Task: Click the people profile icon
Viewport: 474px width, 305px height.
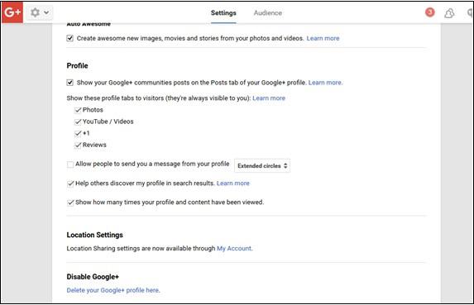Action: (449, 13)
